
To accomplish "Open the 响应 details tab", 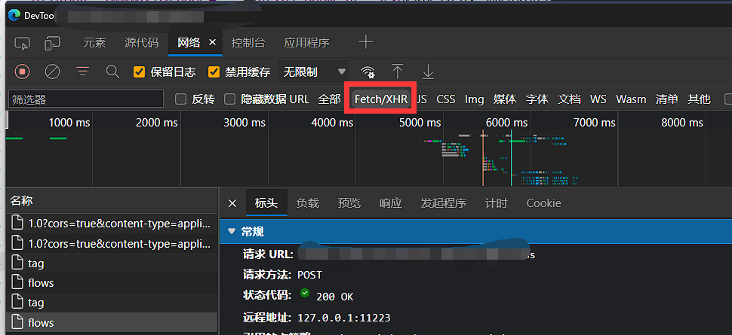I will pyautogui.click(x=390, y=203).
